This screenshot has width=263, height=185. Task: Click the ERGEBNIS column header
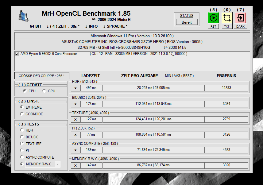(x=226, y=76)
